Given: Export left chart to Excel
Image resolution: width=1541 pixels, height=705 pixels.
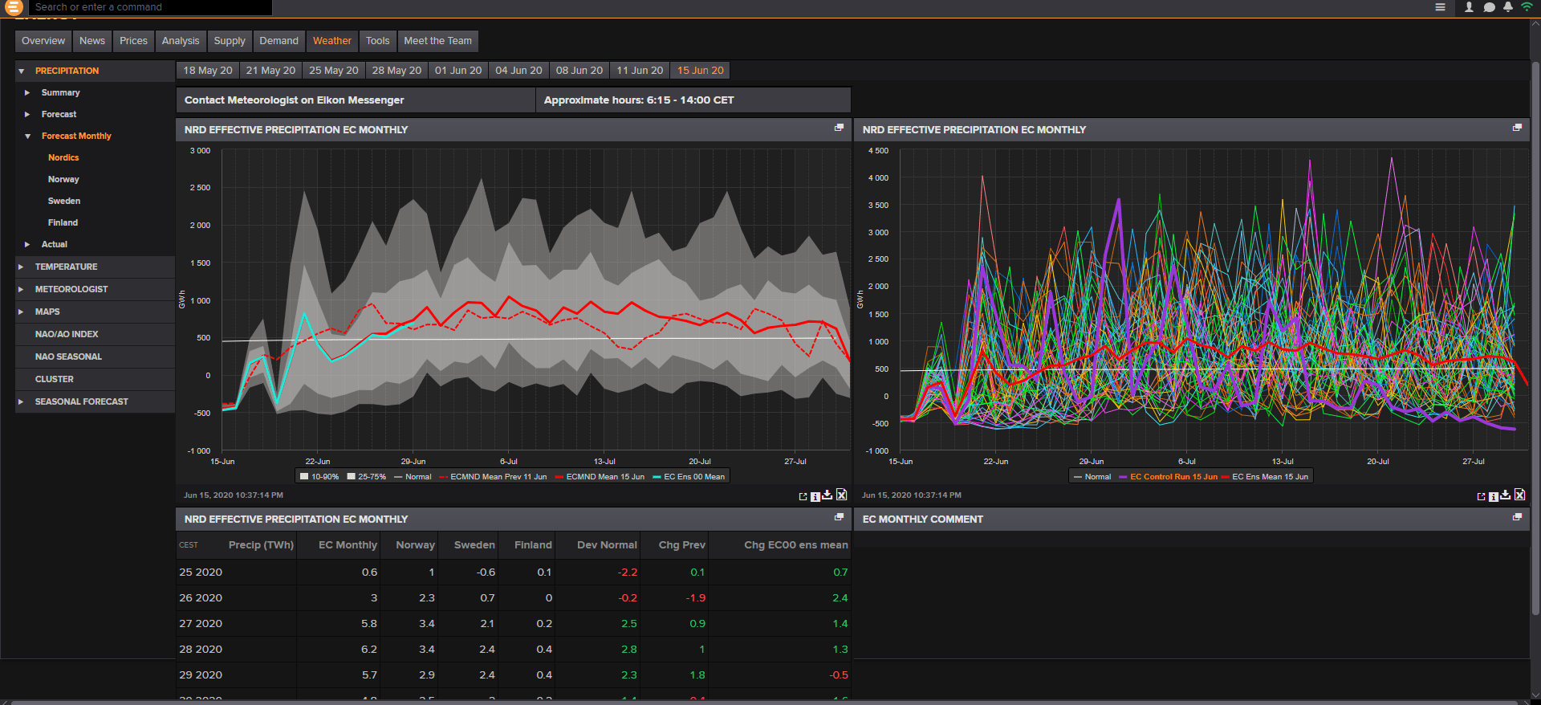Looking at the screenshot, I should coord(841,495).
